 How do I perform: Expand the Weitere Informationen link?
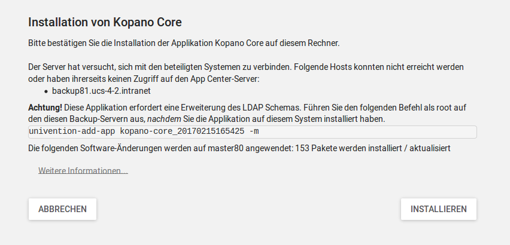pyautogui.click(x=83, y=171)
